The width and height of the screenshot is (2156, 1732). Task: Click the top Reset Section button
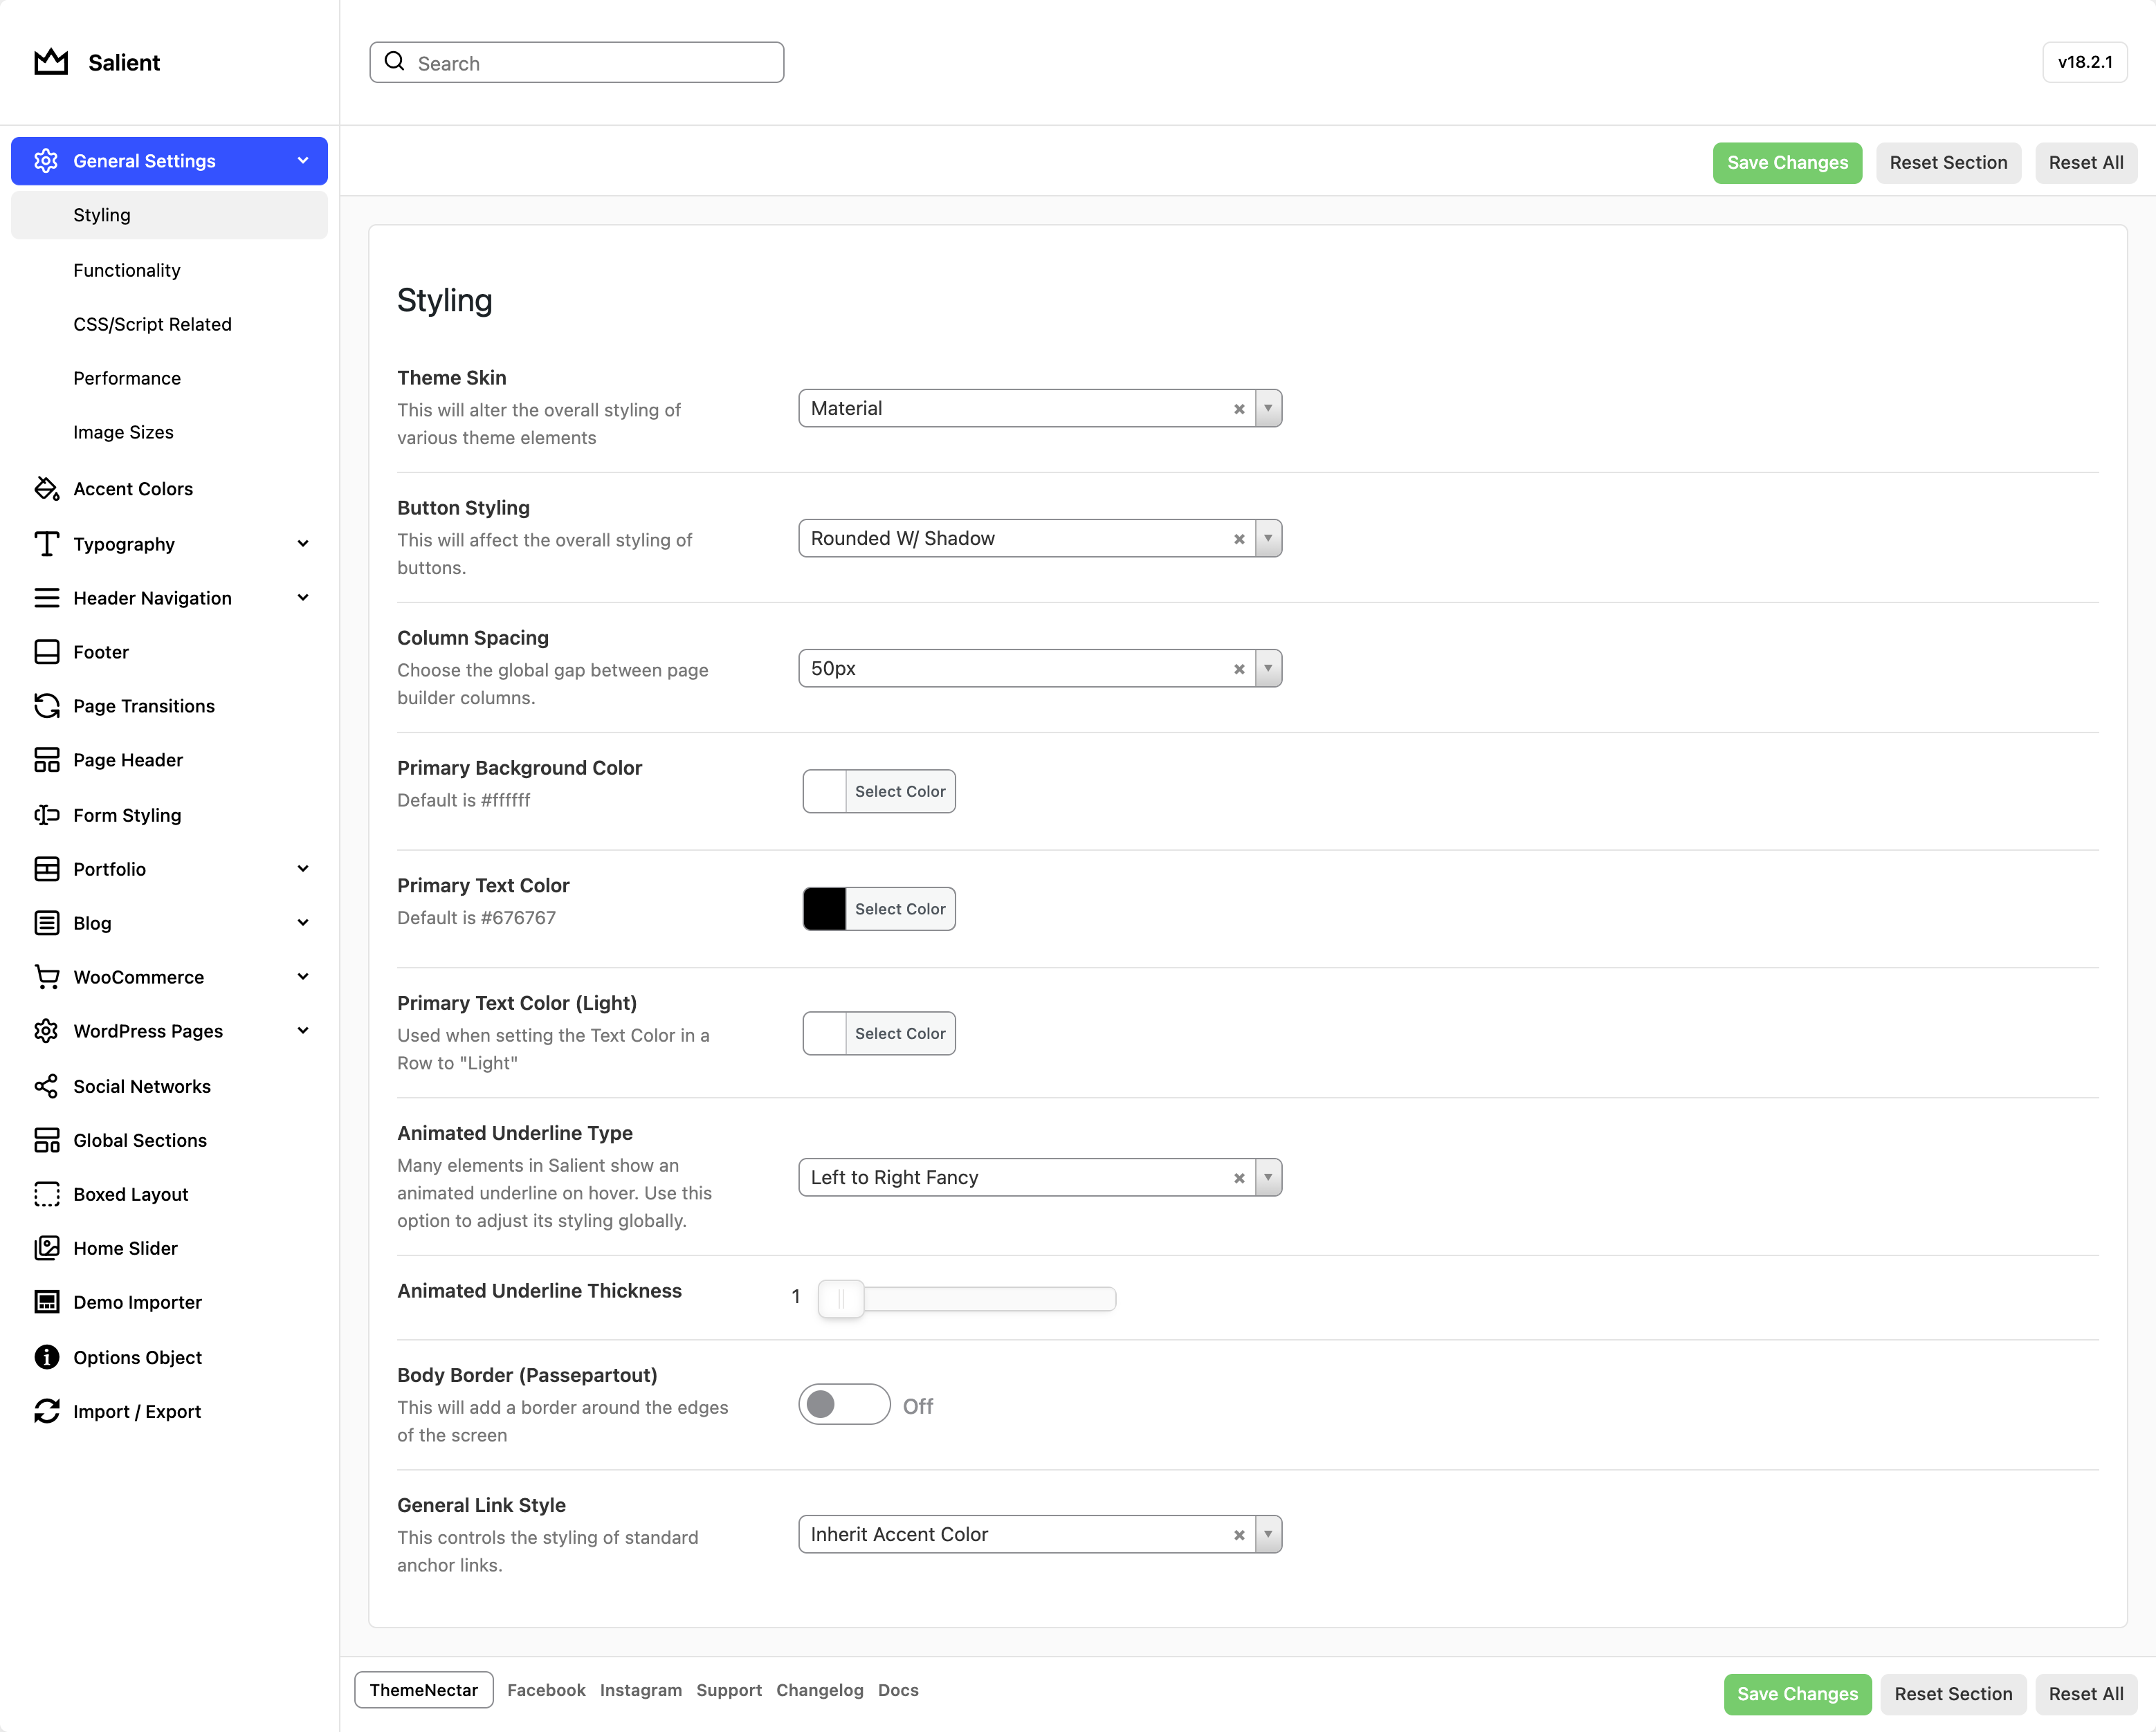[x=1948, y=162]
